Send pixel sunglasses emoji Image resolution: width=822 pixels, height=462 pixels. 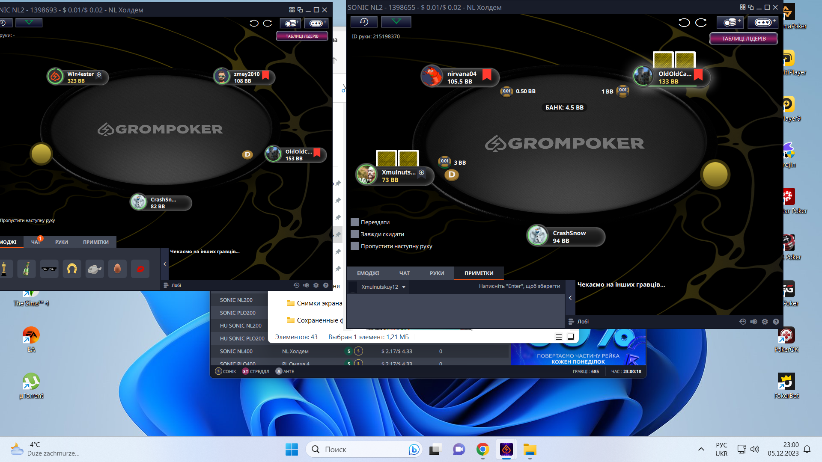click(49, 269)
